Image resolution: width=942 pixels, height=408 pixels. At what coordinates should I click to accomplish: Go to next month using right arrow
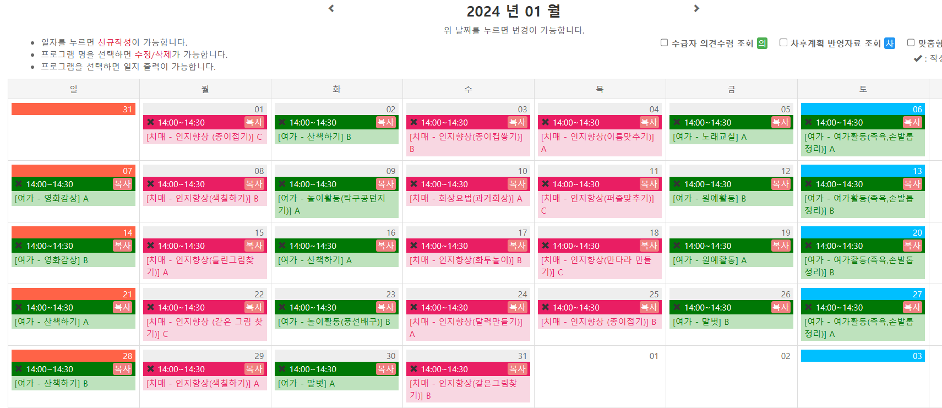pos(696,8)
